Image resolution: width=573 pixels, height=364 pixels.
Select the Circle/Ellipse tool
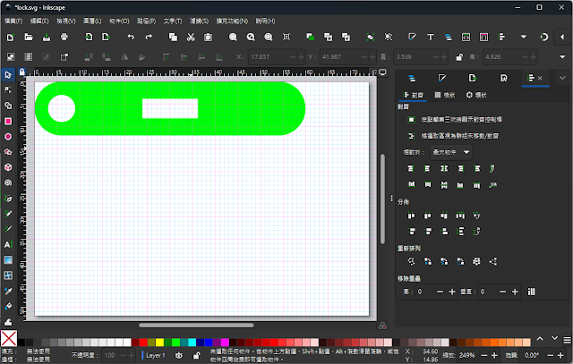(8, 137)
